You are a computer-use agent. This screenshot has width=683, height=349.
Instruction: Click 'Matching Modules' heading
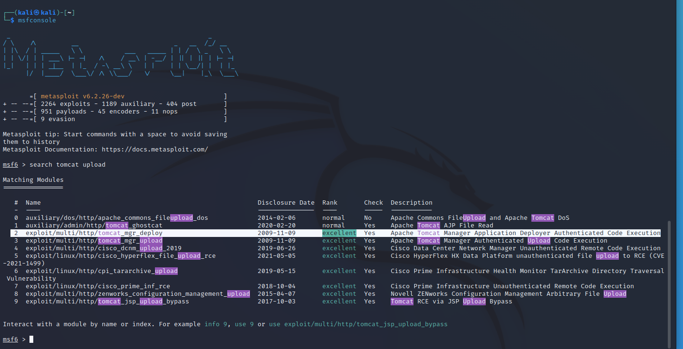pos(33,180)
